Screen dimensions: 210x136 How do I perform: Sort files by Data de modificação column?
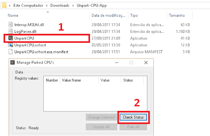pos(108,15)
